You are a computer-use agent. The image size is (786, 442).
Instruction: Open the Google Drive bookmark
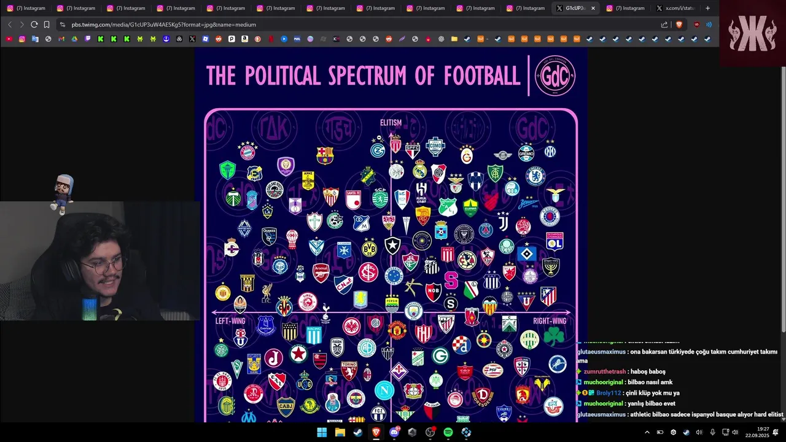(74, 39)
